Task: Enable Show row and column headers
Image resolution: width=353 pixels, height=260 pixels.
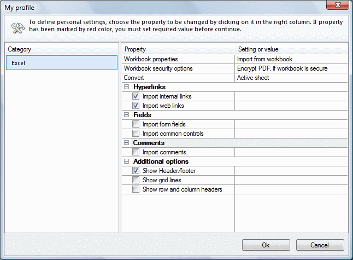Action: (136, 189)
